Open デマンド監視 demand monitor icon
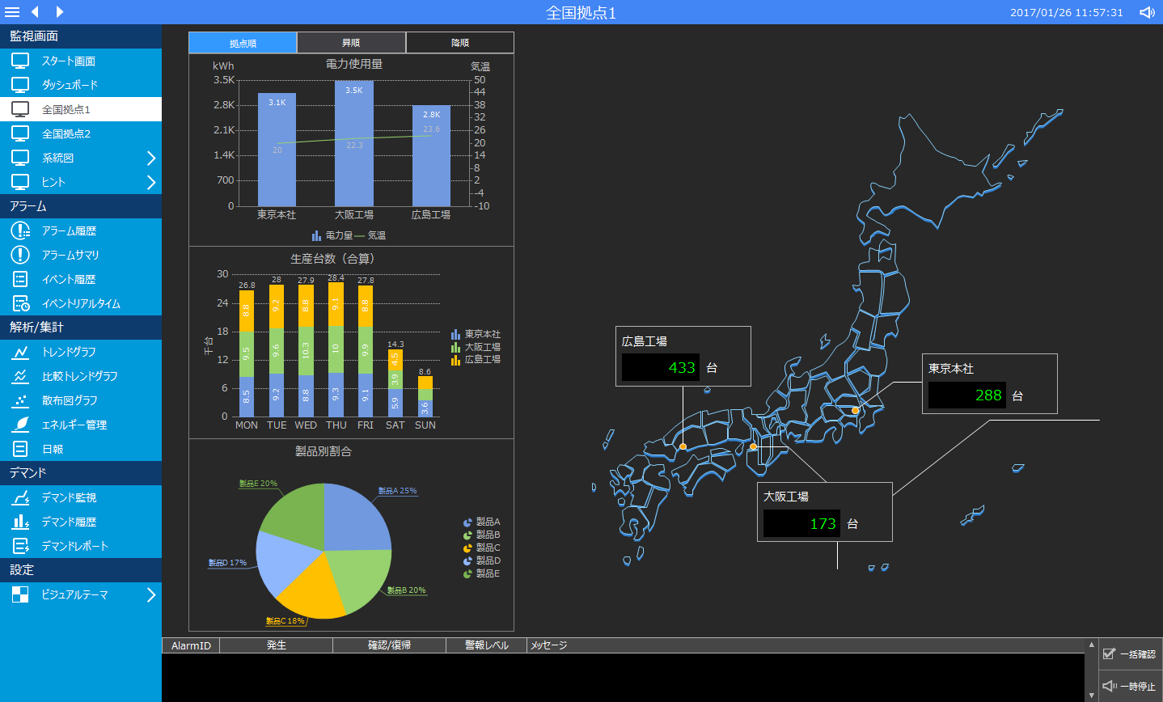 (x=20, y=497)
